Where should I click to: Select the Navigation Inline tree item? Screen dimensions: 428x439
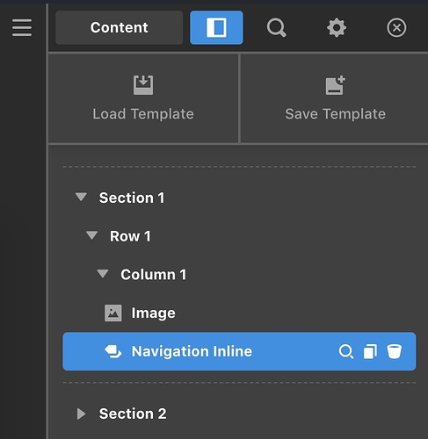[x=239, y=351]
